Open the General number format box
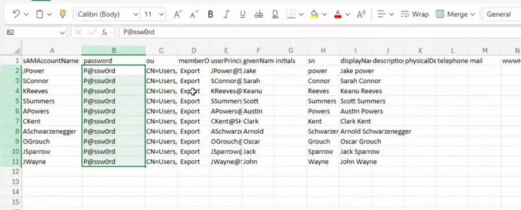521x210 pixels. click(502, 14)
